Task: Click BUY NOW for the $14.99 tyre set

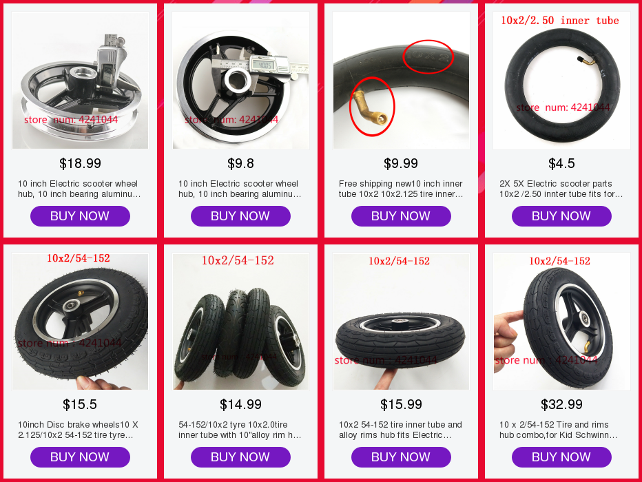Action: (241, 457)
